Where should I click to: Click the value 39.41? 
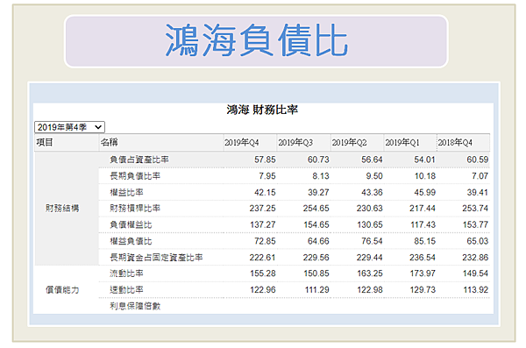pos(478,193)
